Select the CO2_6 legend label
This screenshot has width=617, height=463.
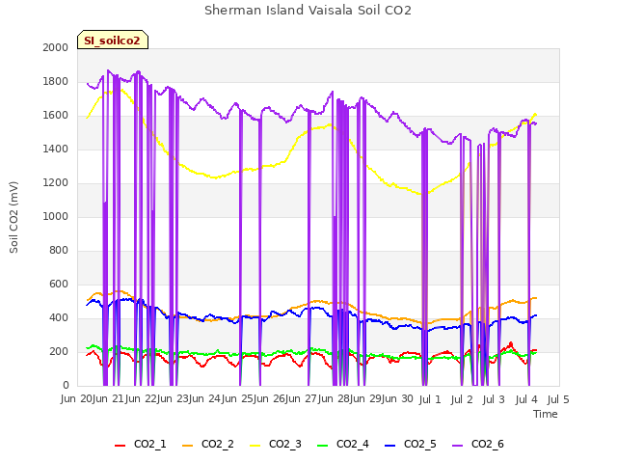[x=488, y=445]
